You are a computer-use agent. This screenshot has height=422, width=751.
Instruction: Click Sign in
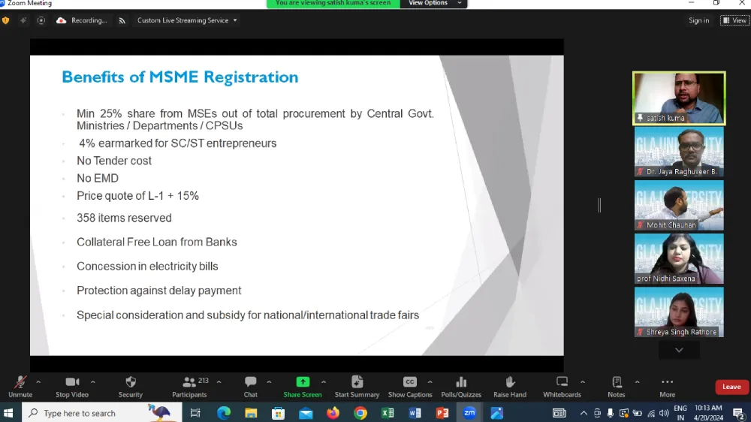coord(698,20)
